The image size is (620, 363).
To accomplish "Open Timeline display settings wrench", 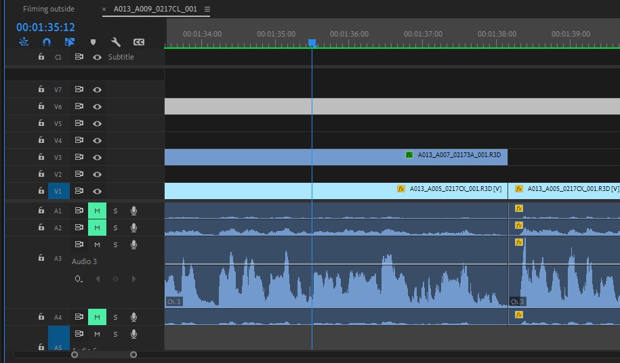I will [116, 42].
